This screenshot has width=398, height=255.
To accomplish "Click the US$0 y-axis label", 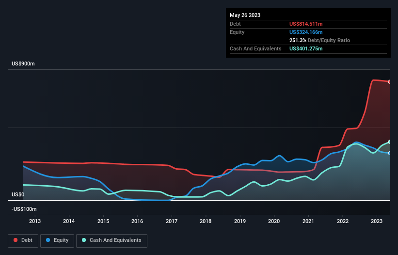I will (x=18, y=194).
